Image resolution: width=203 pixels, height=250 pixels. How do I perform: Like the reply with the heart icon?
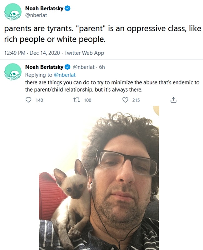pos(125,100)
